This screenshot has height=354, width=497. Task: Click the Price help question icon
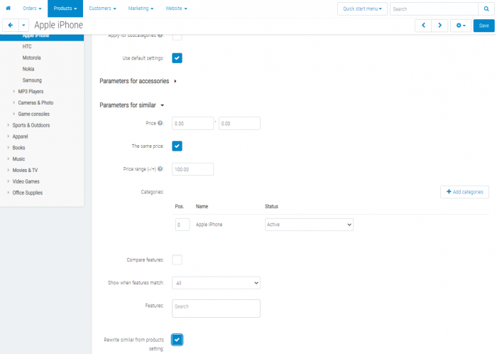point(160,123)
